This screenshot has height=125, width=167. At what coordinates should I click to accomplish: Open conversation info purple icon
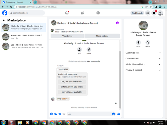(117, 23)
